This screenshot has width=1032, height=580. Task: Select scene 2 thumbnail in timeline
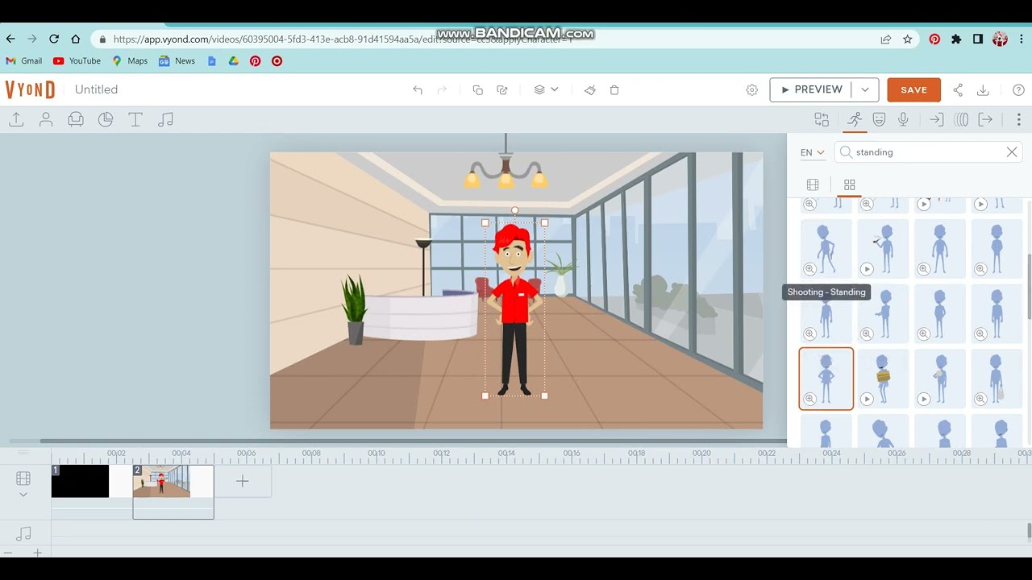[x=162, y=481]
